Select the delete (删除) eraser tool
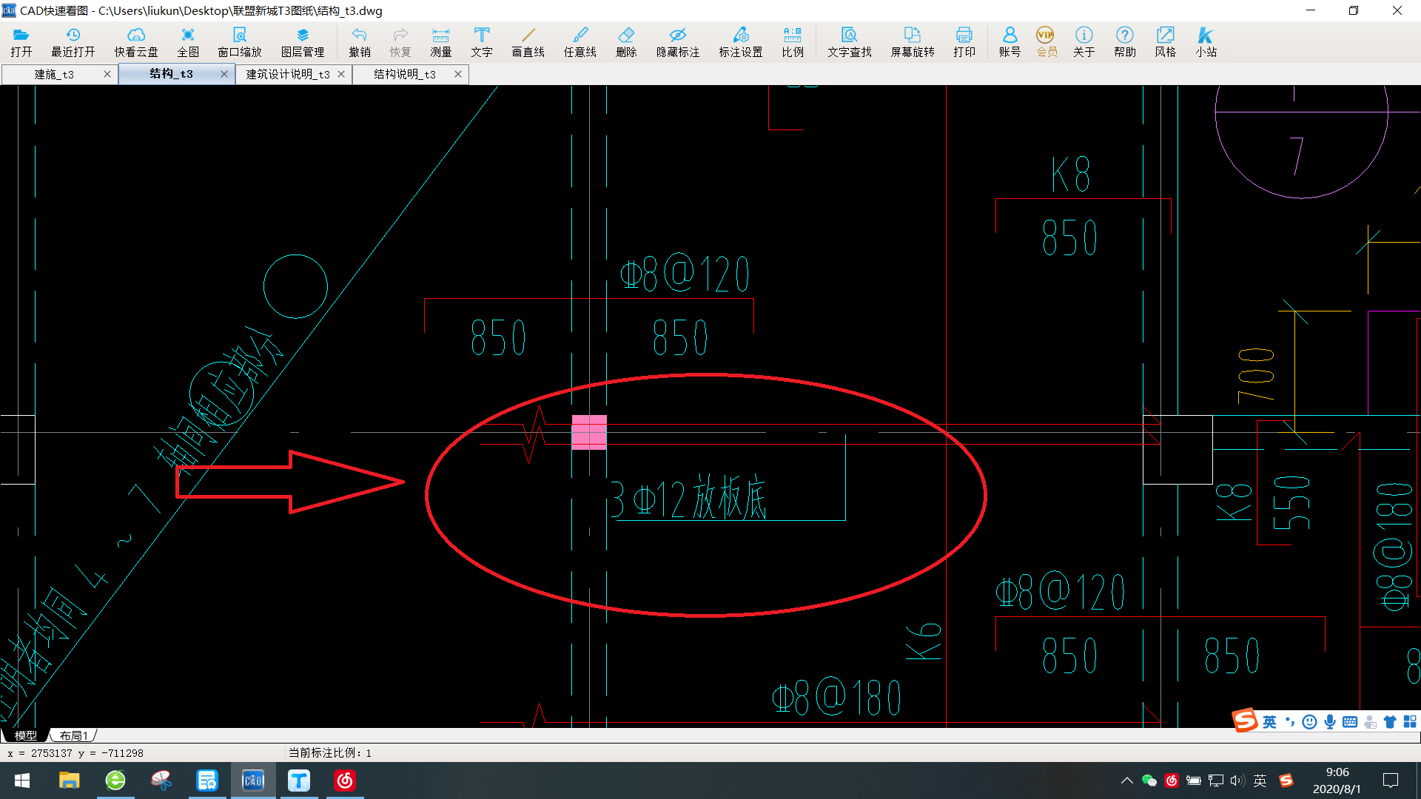 coord(626,41)
